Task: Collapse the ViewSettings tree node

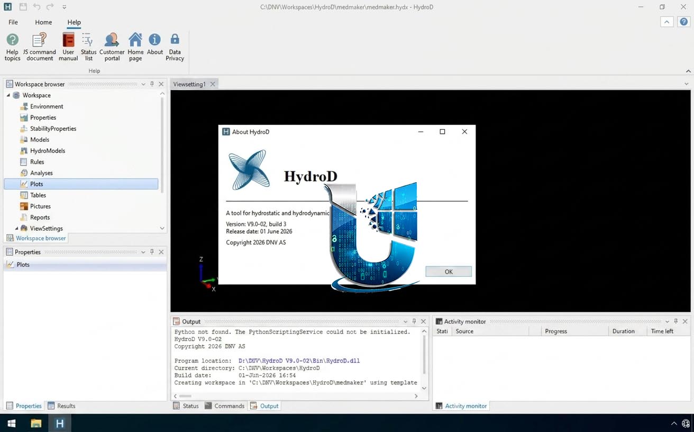Action: point(16,229)
